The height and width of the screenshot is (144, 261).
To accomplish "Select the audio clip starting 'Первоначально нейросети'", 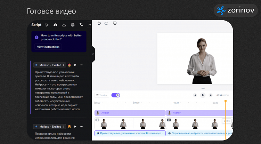I will coord(199,133).
